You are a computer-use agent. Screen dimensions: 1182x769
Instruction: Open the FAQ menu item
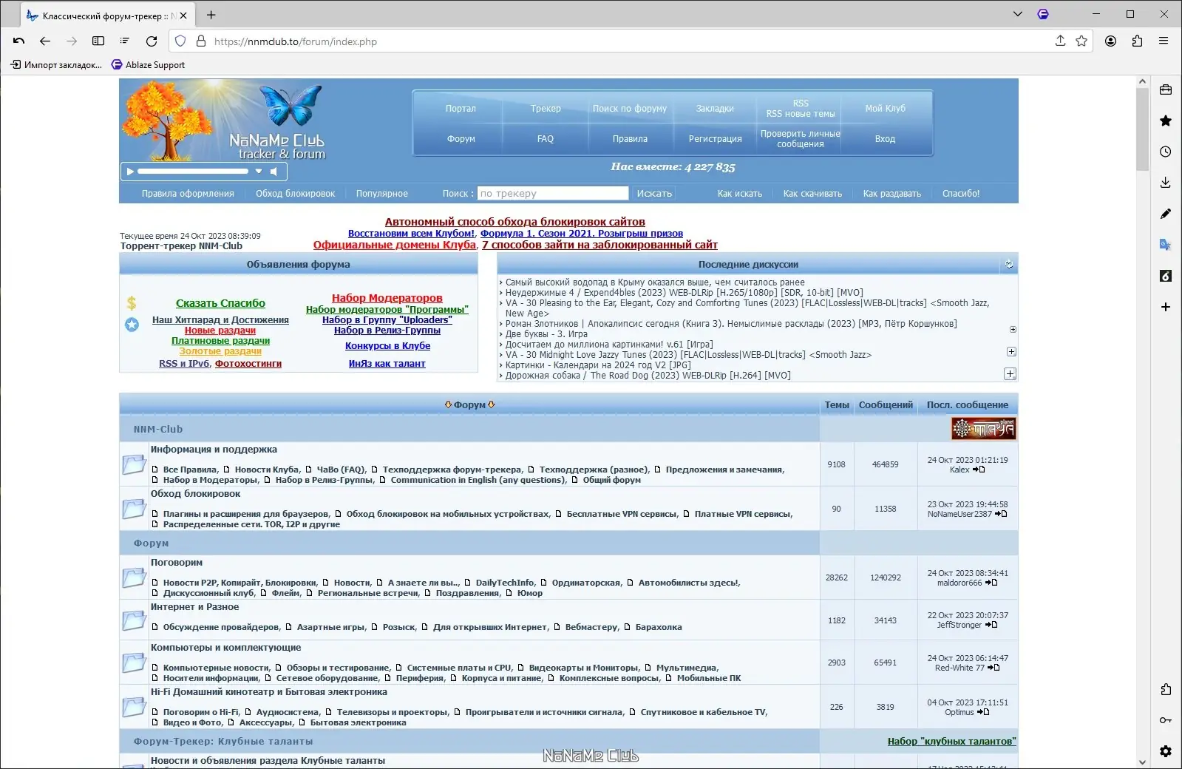tap(546, 139)
